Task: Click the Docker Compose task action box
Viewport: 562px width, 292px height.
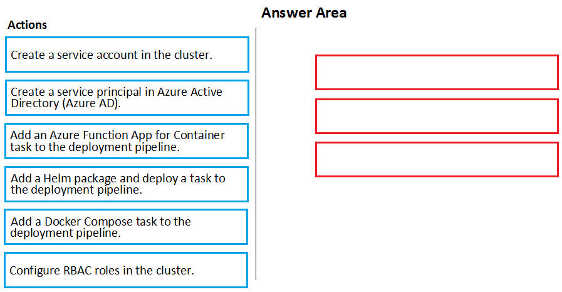Action: click(126, 227)
